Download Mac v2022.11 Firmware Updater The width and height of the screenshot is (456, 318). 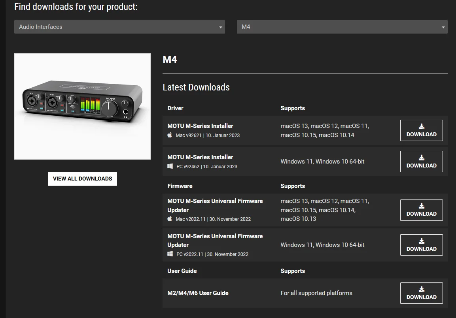pos(421,210)
